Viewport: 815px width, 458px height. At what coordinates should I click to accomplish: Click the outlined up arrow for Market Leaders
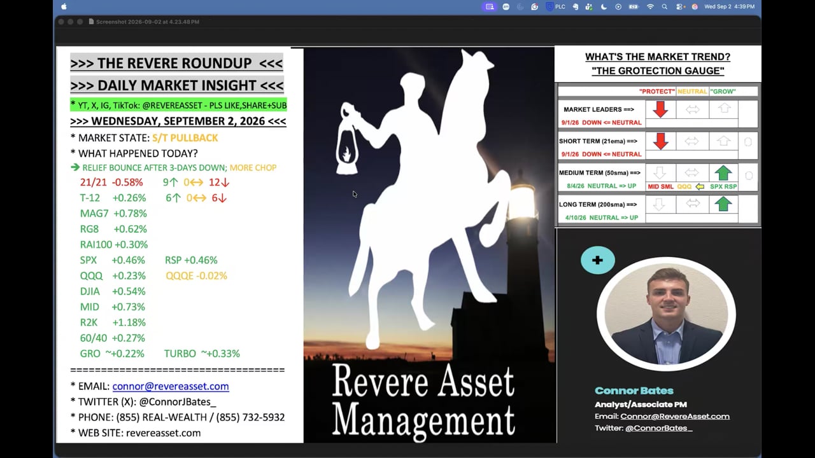(723, 109)
